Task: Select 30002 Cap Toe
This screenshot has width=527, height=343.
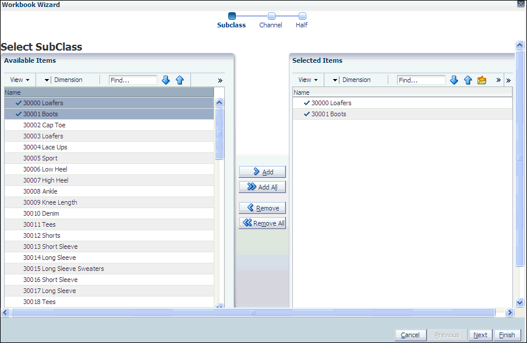Action: click(x=109, y=125)
